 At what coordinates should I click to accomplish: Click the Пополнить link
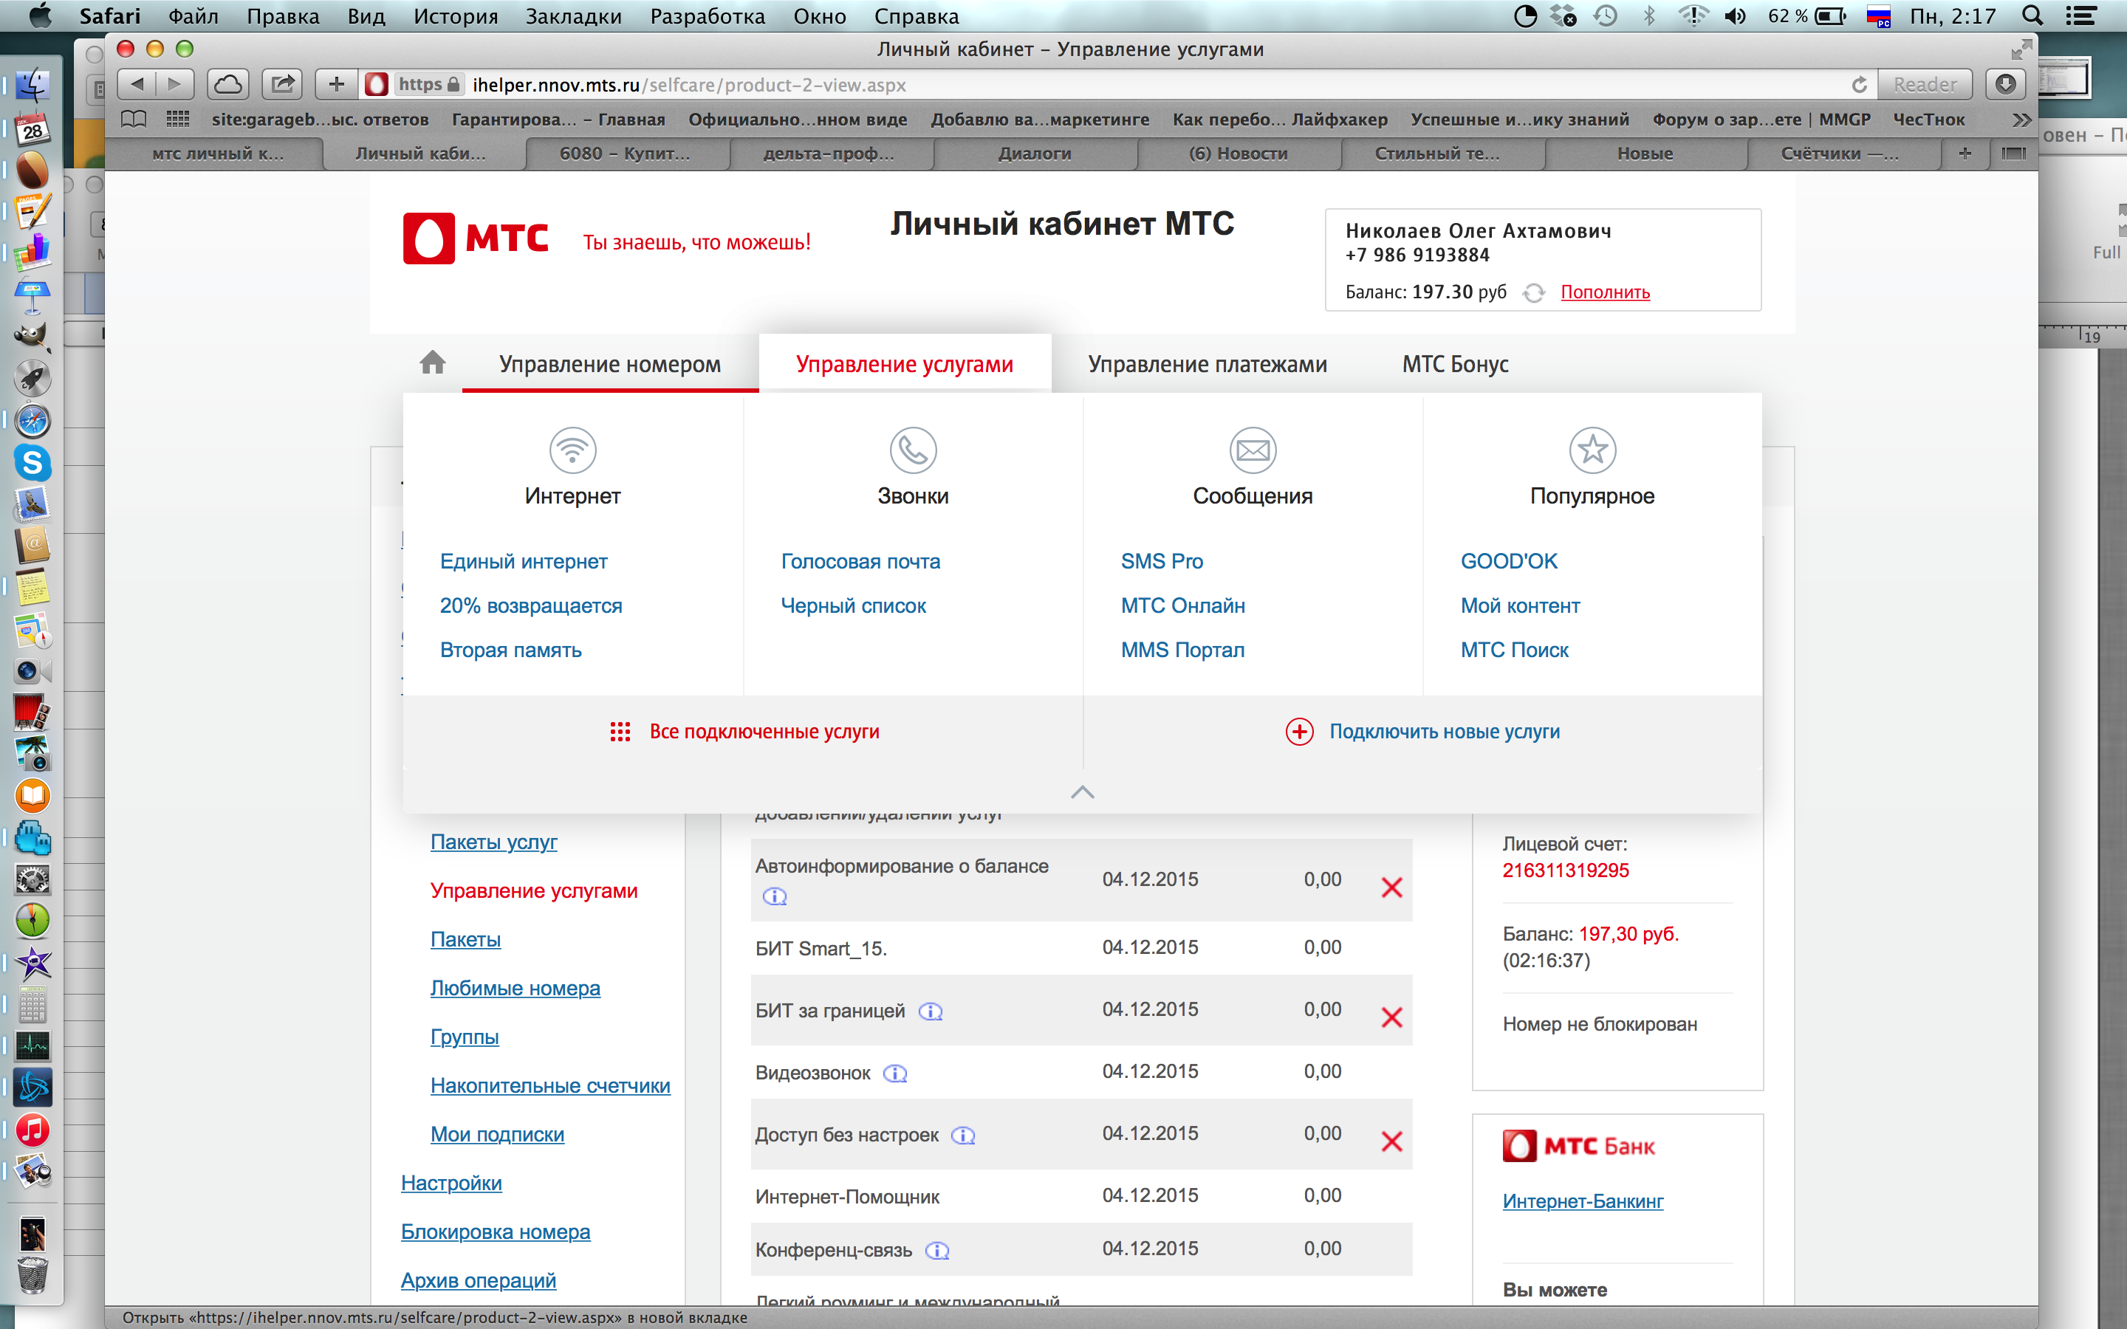[1604, 292]
